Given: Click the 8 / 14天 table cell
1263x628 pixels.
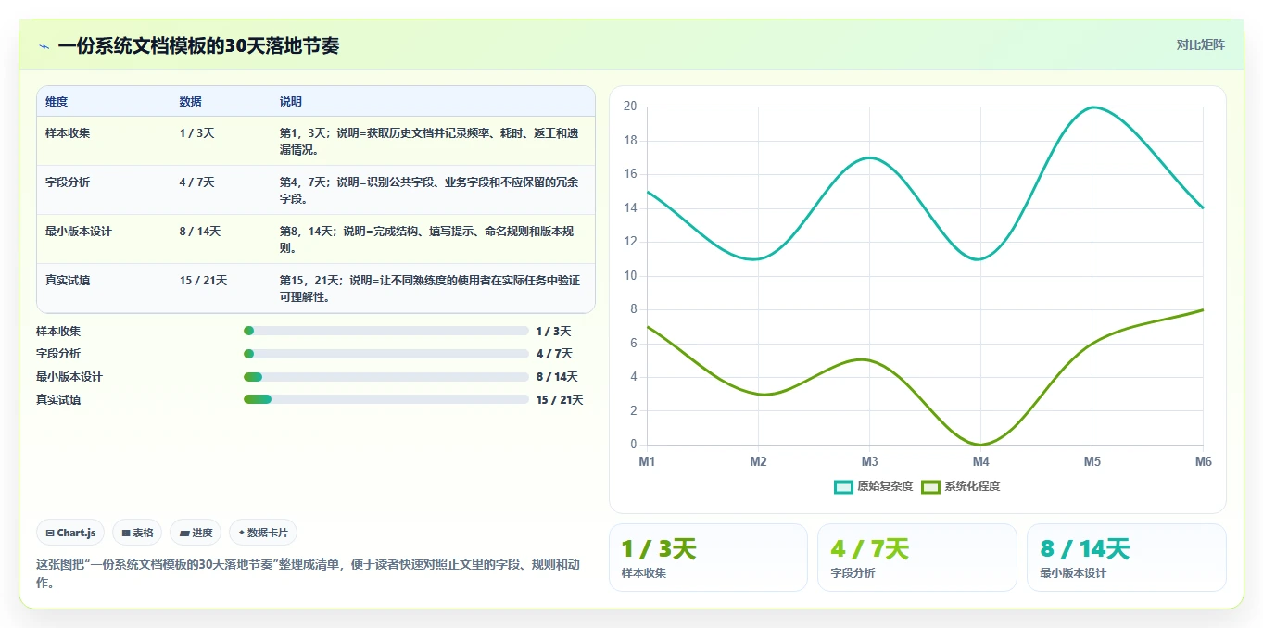Looking at the screenshot, I should pos(200,232).
